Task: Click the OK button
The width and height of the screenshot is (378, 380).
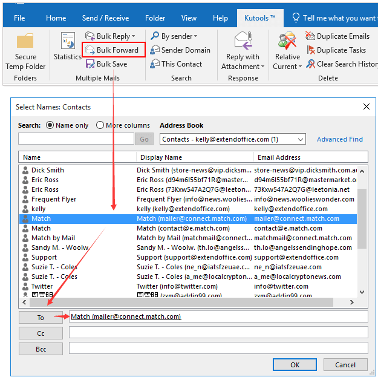Action: 295,365
